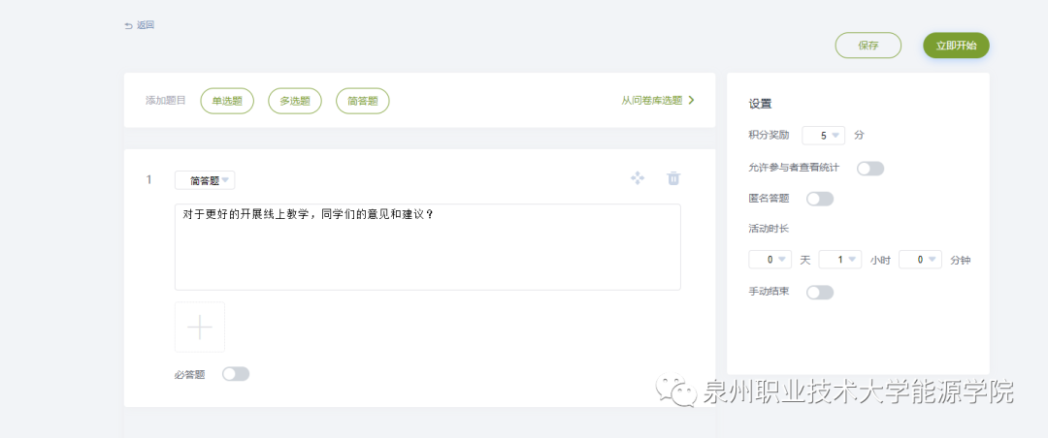This screenshot has height=438, width=1048.
Task: Click into the question text box
Action: click(427, 247)
